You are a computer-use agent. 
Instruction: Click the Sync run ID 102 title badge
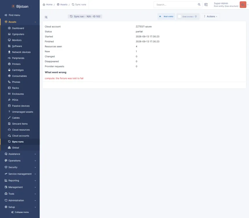click(x=85, y=16)
